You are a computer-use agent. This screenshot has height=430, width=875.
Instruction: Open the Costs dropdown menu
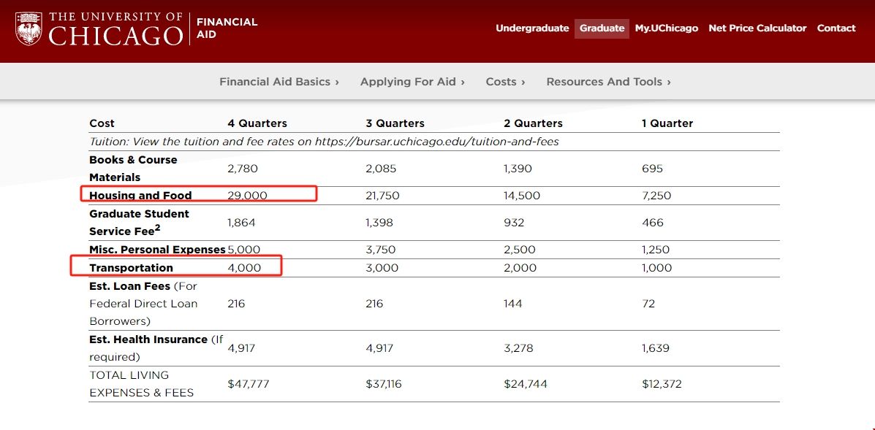[505, 82]
